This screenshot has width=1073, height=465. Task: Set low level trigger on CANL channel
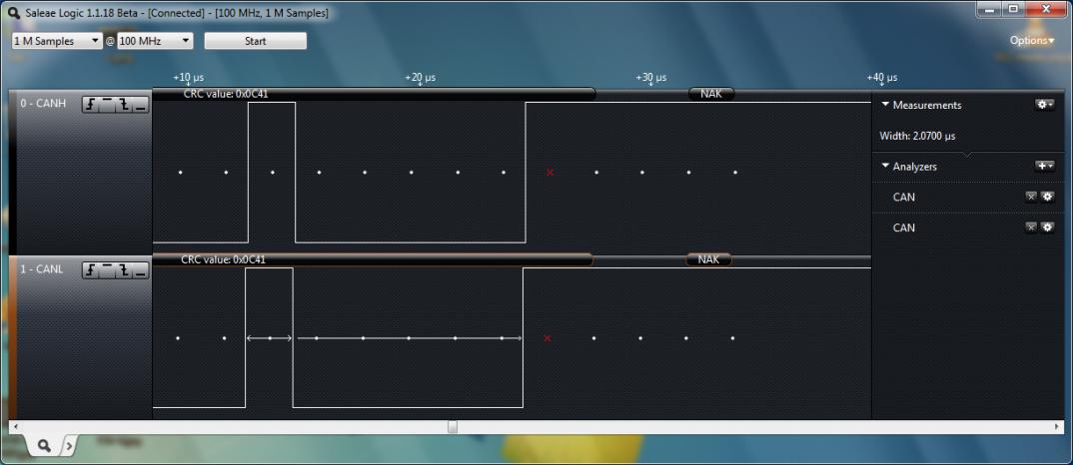click(140, 270)
